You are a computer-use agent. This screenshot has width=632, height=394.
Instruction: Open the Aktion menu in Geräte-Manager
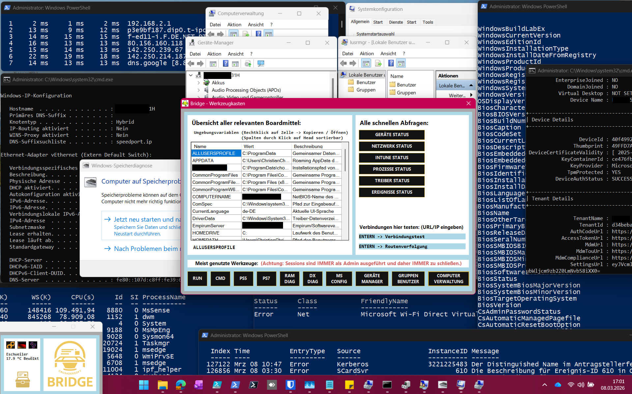point(214,54)
